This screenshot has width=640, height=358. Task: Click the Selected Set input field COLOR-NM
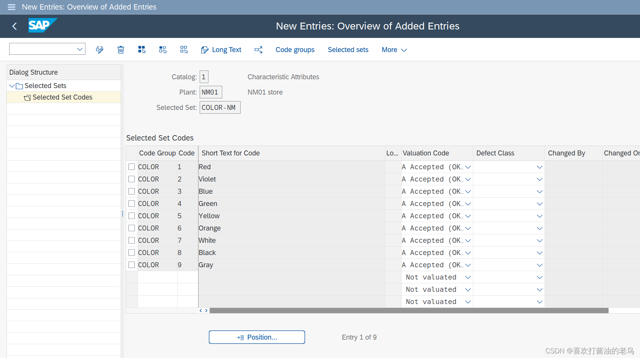point(220,107)
